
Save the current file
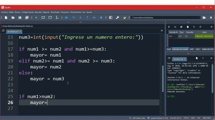[x=20, y=18]
